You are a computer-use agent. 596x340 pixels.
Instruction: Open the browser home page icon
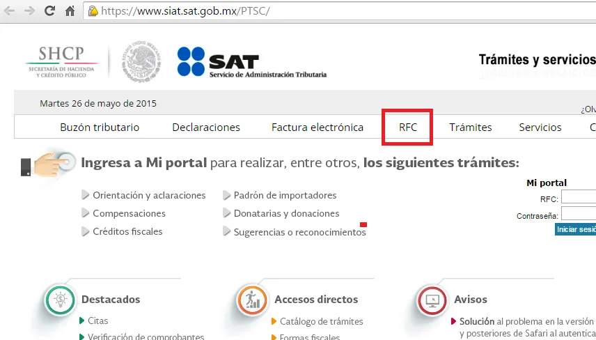click(x=70, y=10)
